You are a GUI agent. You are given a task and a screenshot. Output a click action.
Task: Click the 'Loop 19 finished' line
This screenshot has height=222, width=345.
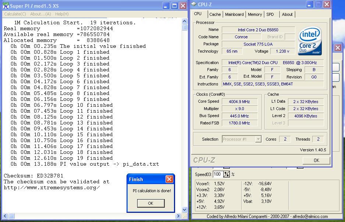(62, 158)
